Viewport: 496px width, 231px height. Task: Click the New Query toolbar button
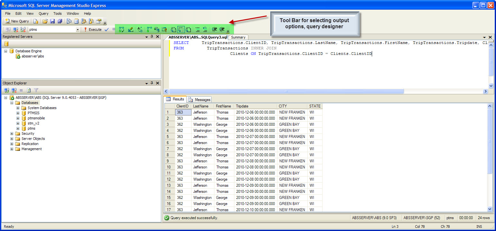click(x=17, y=21)
